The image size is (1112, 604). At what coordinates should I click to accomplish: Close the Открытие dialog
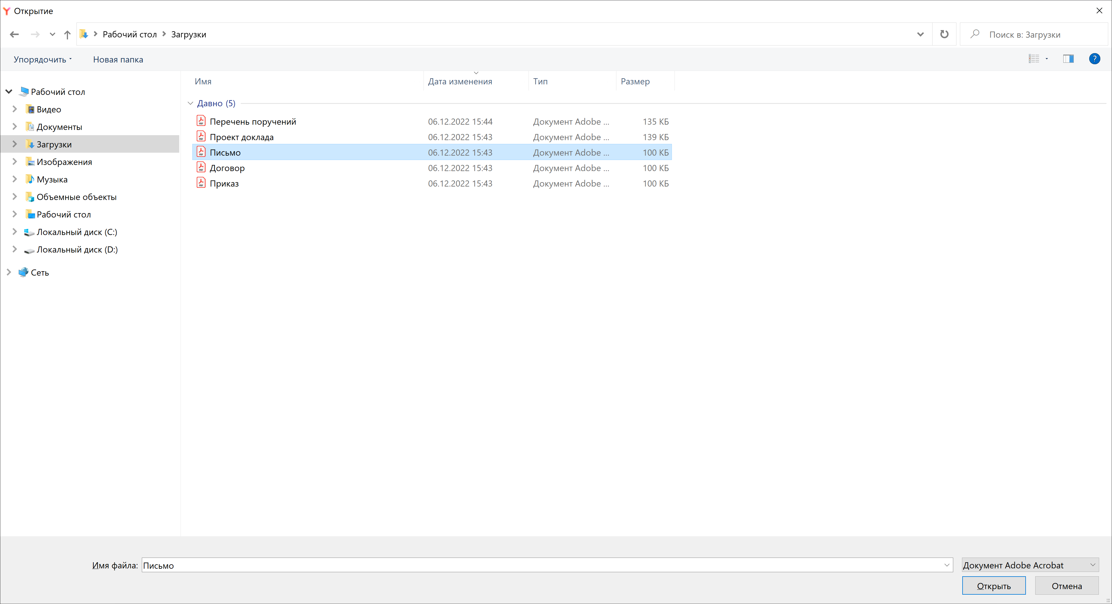click(x=1099, y=10)
